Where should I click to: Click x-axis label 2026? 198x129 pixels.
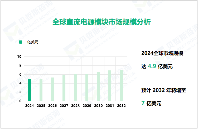click(x=52, y=106)
